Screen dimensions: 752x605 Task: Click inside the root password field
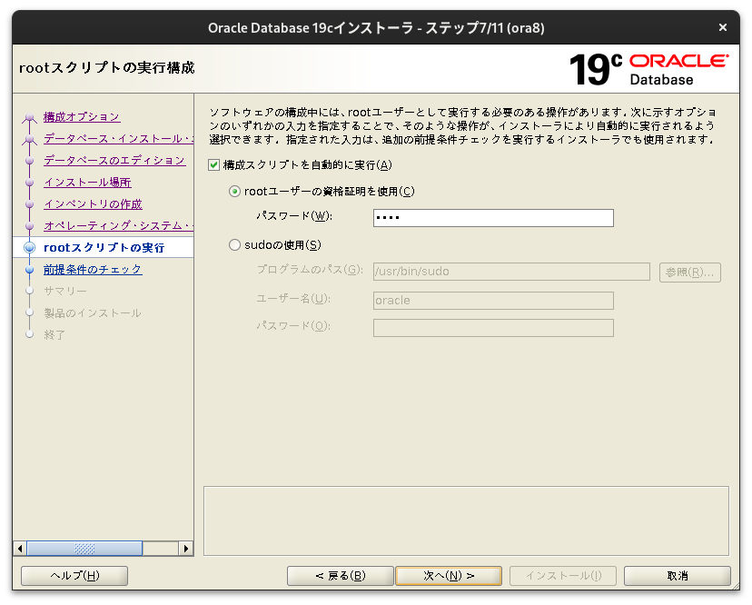point(492,218)
